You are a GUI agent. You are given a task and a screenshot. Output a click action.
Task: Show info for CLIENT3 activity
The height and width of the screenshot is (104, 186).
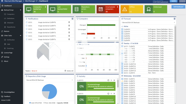(108, 80)
